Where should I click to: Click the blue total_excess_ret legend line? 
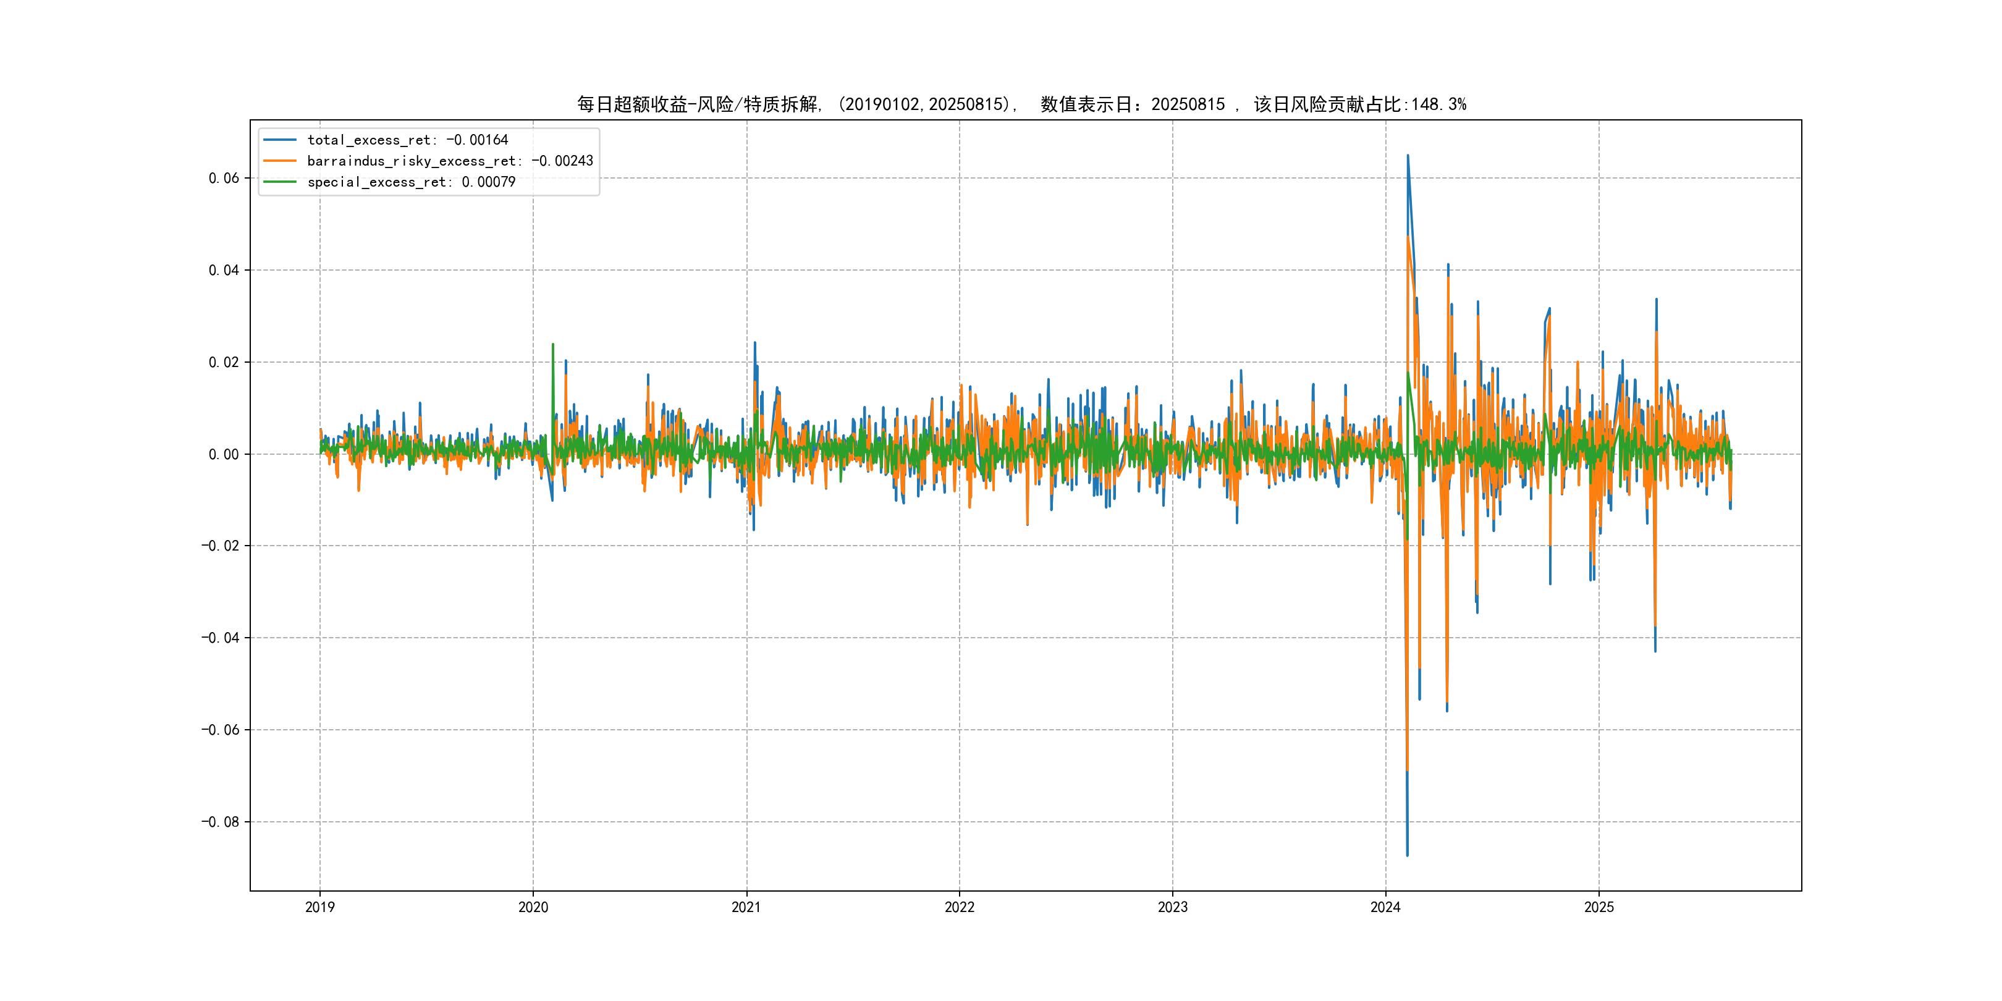(280, 140)
